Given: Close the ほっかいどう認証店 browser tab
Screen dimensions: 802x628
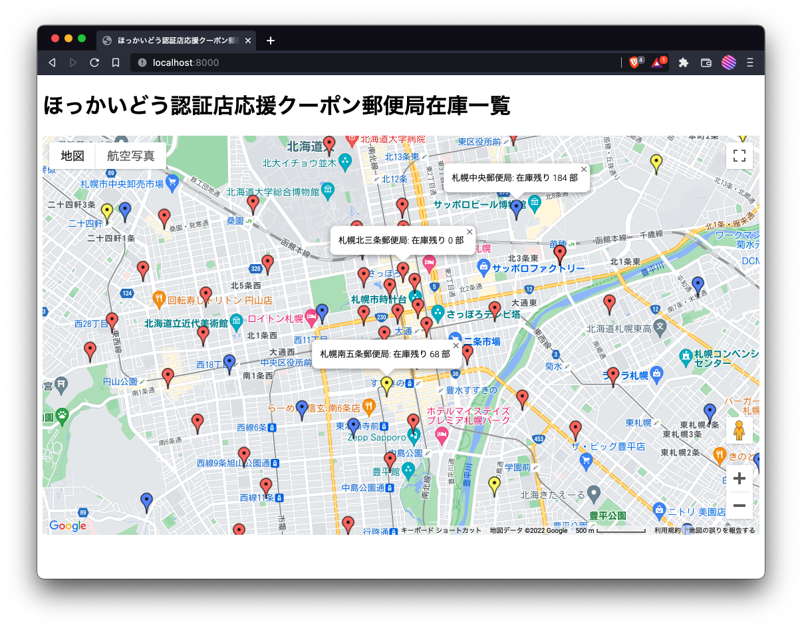Looking at the screenshot, I should pyautogui.click(x=248, y=41).
